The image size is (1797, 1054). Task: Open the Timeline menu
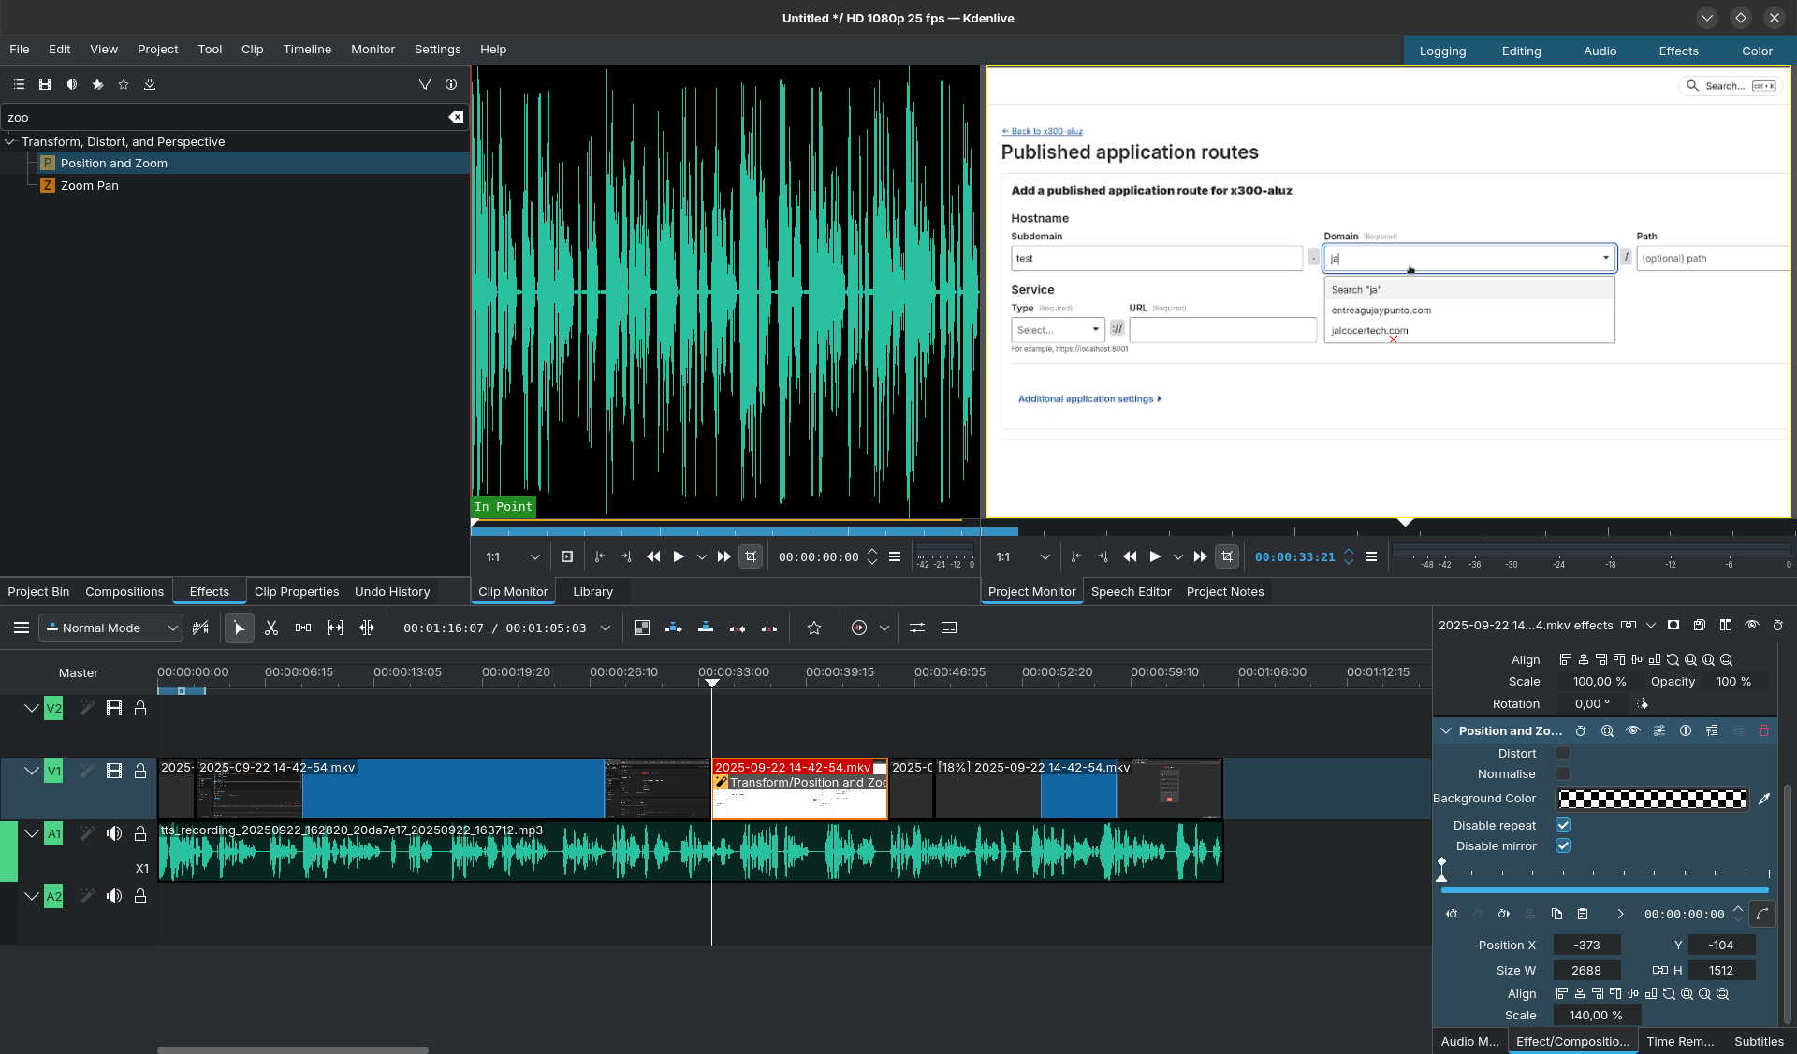307,50
